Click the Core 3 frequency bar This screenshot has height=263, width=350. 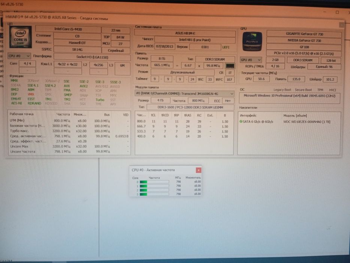coord(154,194)
